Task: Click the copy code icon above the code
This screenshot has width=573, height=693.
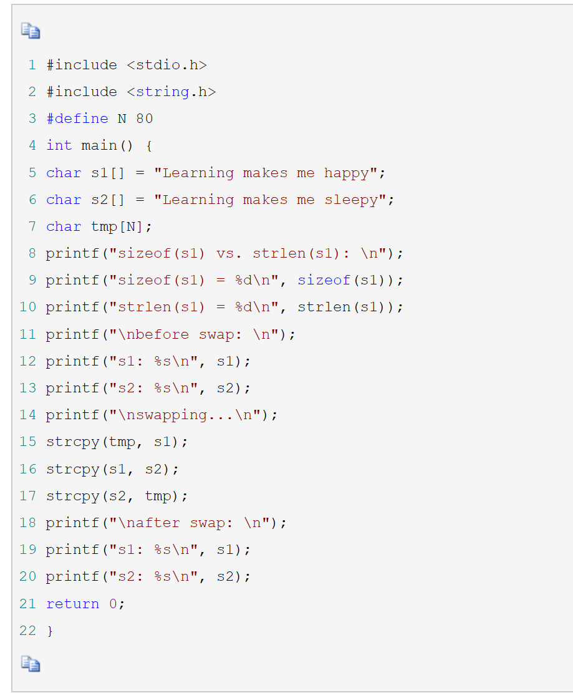Action: click(x=30, y=29)
